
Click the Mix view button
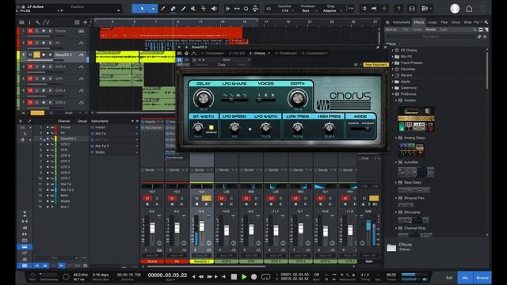pyautogui.click(x=465, y=278)
